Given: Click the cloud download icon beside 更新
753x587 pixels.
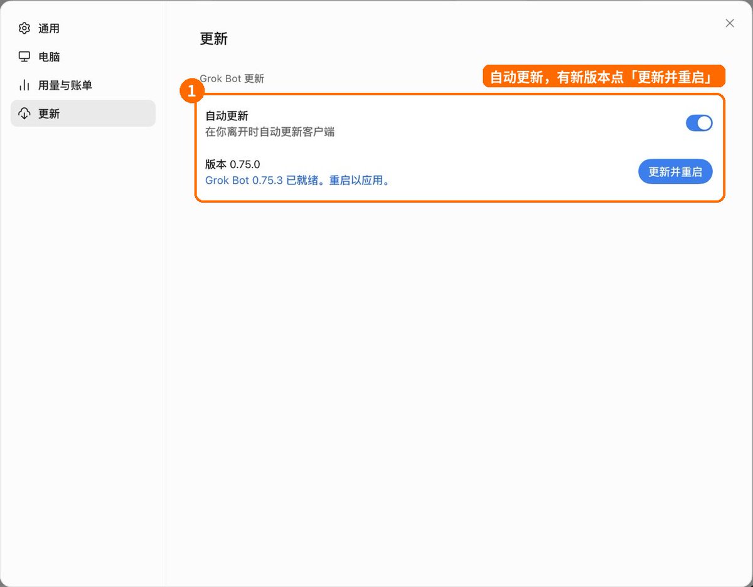Looking at the screenshot, I should [x=24, y=114].
